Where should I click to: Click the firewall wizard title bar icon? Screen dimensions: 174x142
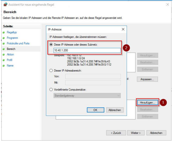click(5, 4)
